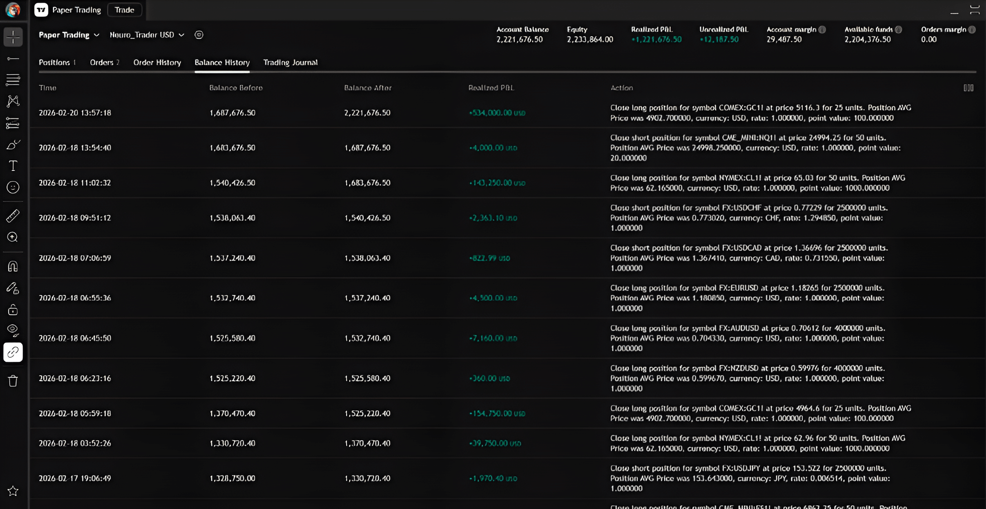Viewport: 986px width, 509px height.
Task: Activate the zoom in tool
Action: [x=13, y=237]
